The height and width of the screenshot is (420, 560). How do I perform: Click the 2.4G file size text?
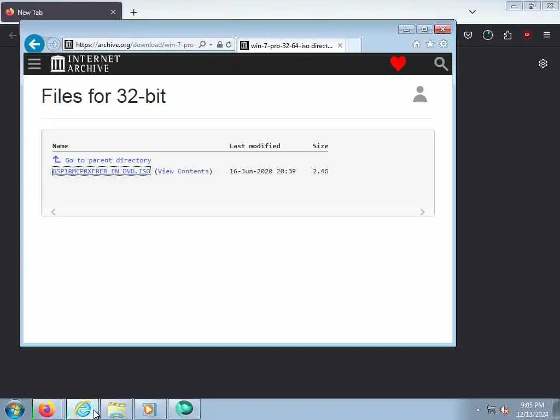320,171
